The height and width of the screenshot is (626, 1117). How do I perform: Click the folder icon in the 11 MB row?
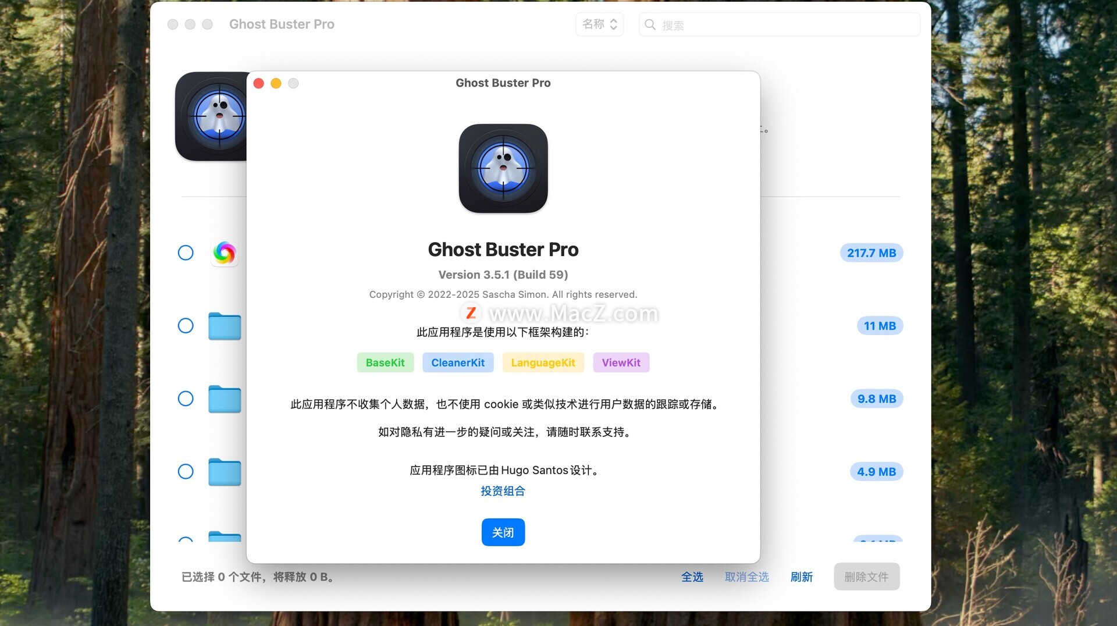(x=225, y=326)
